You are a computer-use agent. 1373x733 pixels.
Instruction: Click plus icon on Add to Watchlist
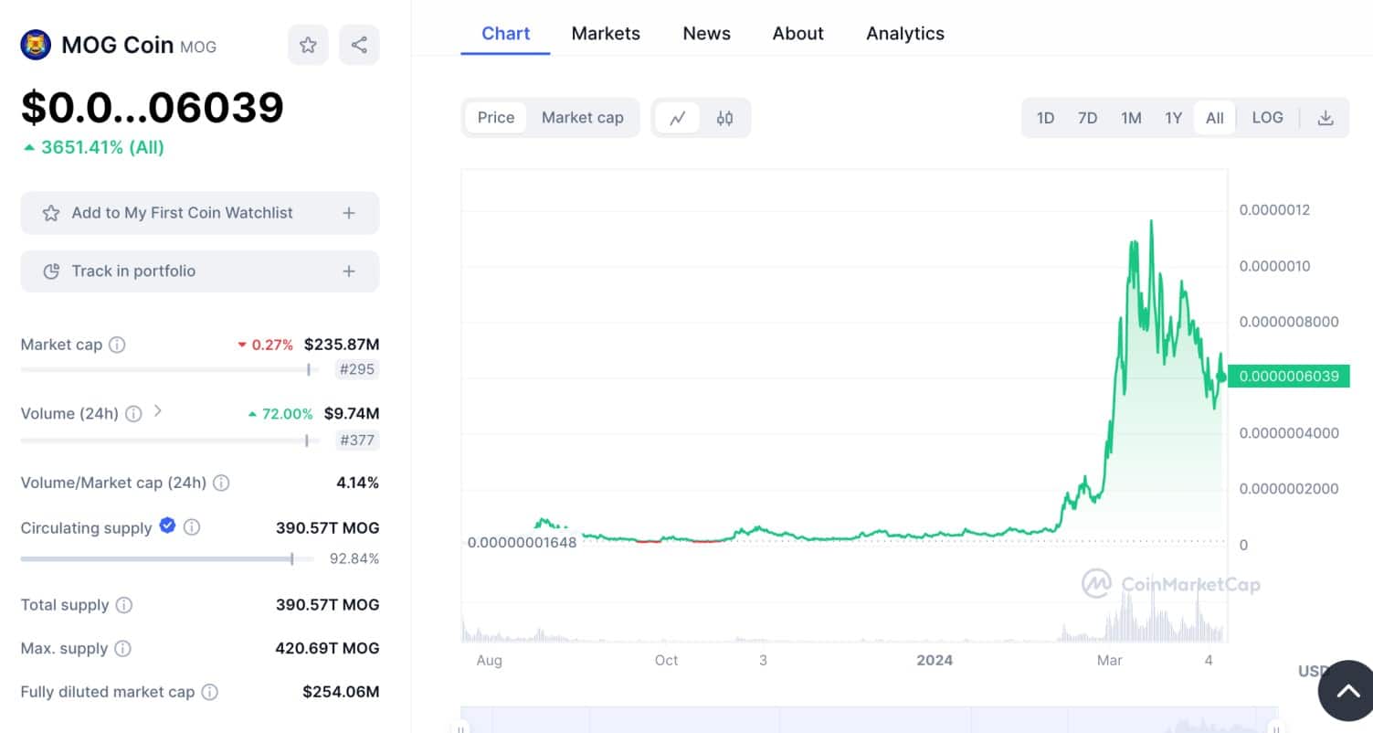point(348,213)
